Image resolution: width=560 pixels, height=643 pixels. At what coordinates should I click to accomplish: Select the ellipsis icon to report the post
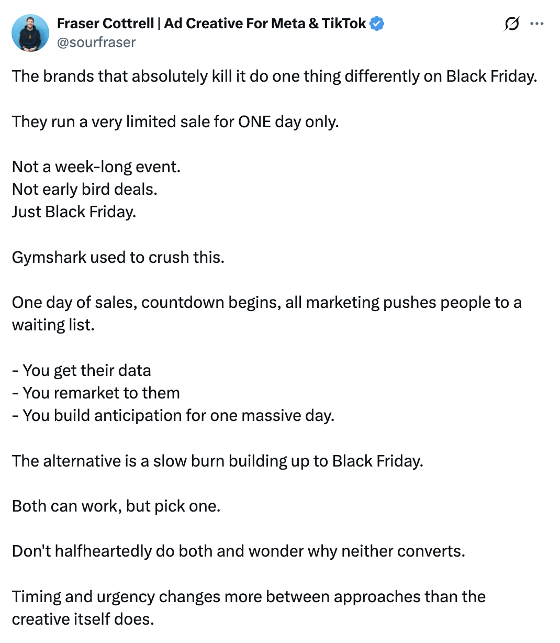coord(538,24)
